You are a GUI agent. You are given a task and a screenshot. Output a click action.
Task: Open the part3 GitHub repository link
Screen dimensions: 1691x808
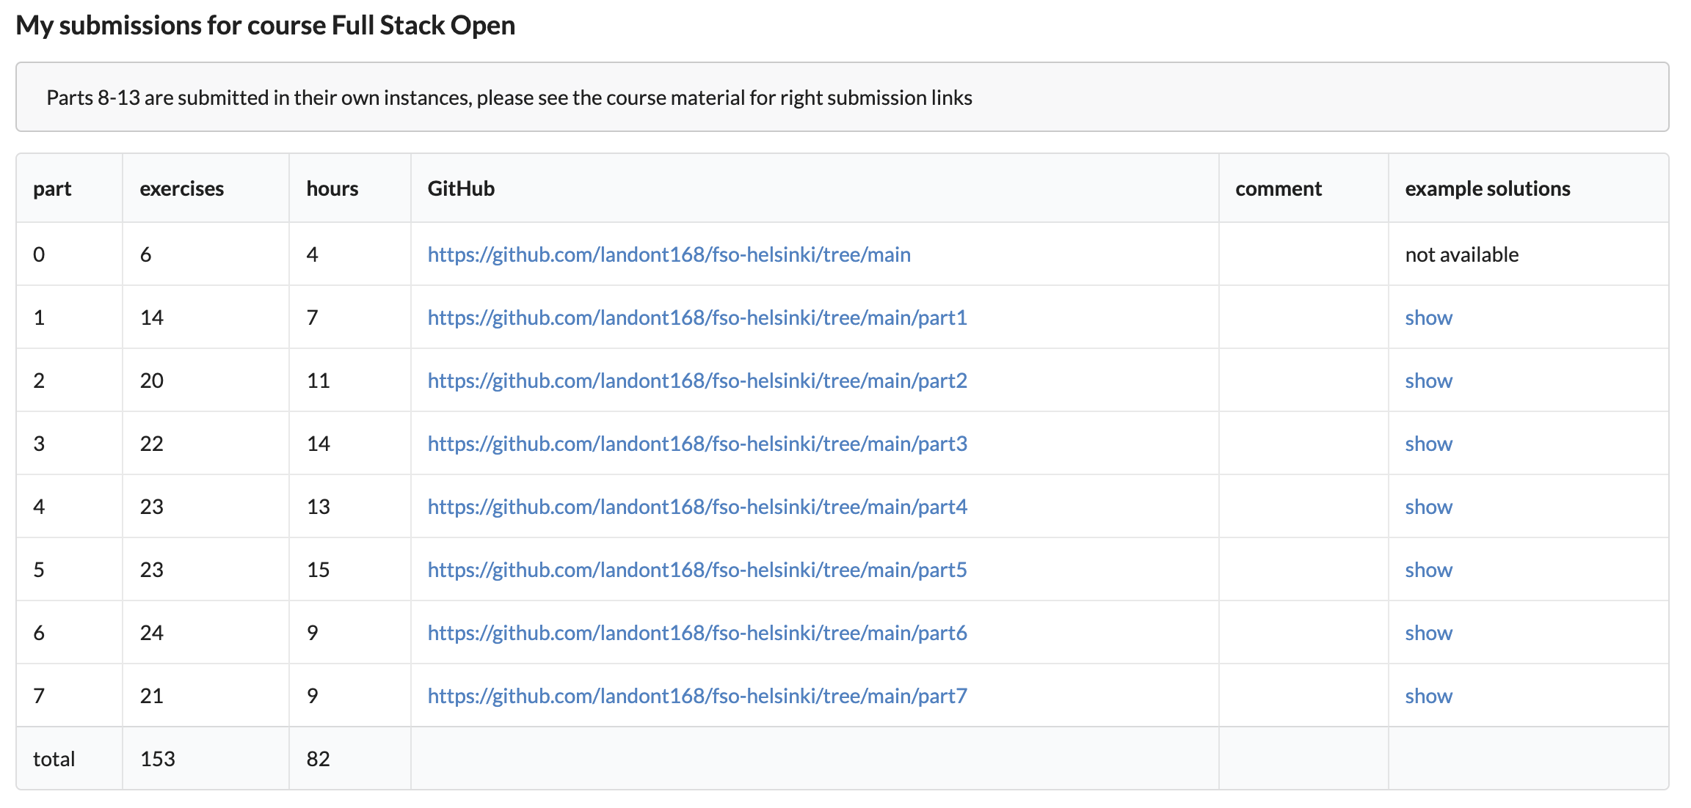coord(697,444)
